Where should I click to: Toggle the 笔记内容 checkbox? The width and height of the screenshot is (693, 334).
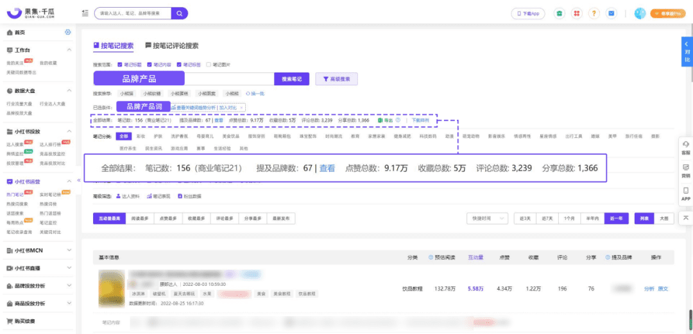coord(150,65)
